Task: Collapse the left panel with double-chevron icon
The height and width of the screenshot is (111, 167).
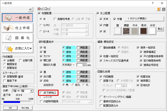Action: 31,9
